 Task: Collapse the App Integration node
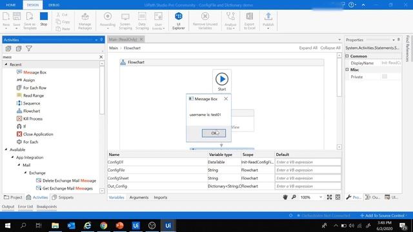pyautogui.click(x=12, y=157)
